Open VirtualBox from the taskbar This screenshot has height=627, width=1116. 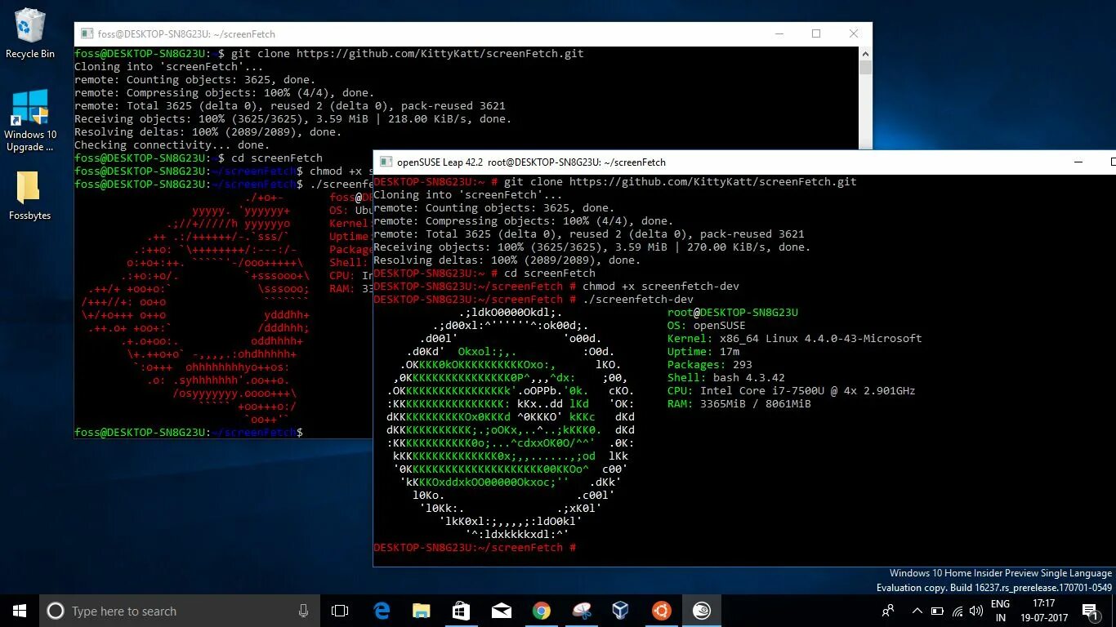click(x=621, y=611)
